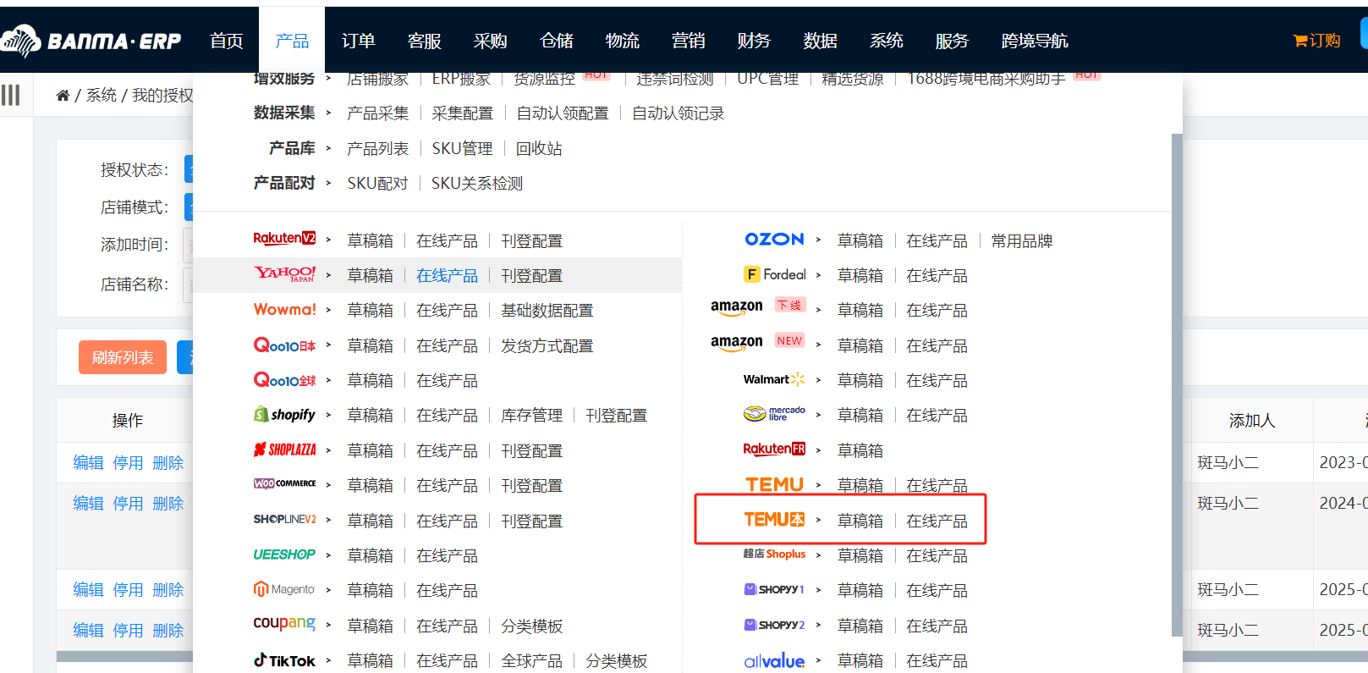Click the Qoo10 全球 logo
1368x673 pixels.
pyautogui.click(x=285, y=379)
